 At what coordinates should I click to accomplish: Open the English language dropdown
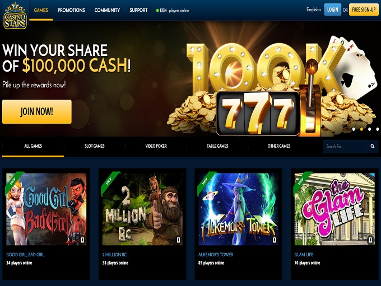tap(314, 10)
